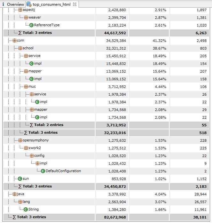
Task: Click service package icon with 1,978,384 and 26
Action: pos(32,94)
